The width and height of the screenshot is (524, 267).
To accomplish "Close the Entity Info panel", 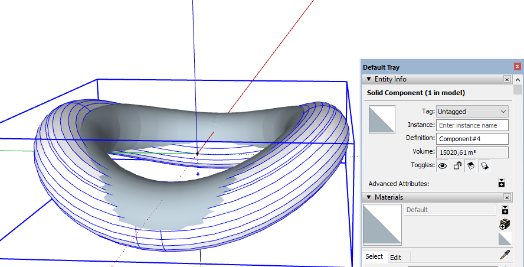I will [x=507, y=79].
